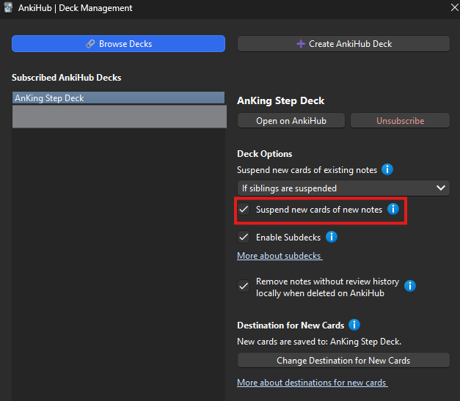The height and width of the screenshot is (401, 460).
Task: Toggle Suspend new cards of new notes checkbox
Action: click(x=244, y=210)
